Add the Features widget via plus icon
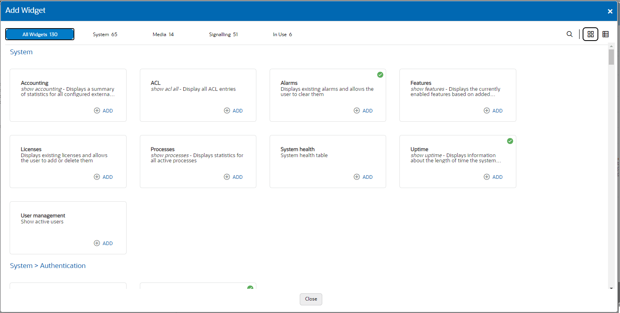 coord(487,110)
